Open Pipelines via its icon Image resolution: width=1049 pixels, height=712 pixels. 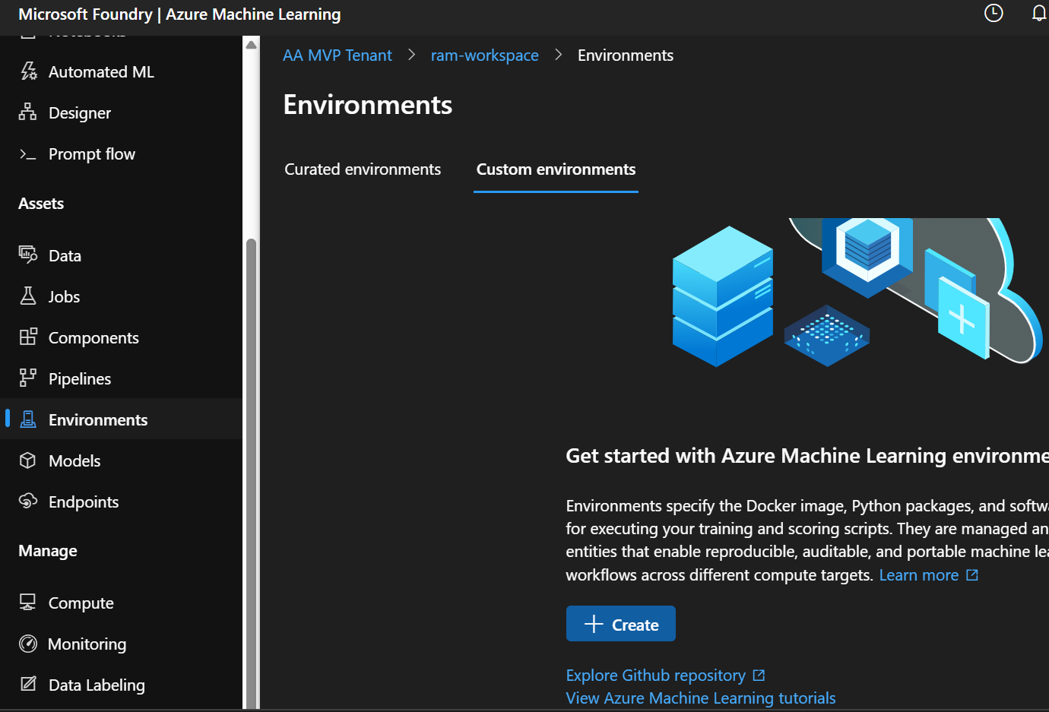tap(28, 378)
